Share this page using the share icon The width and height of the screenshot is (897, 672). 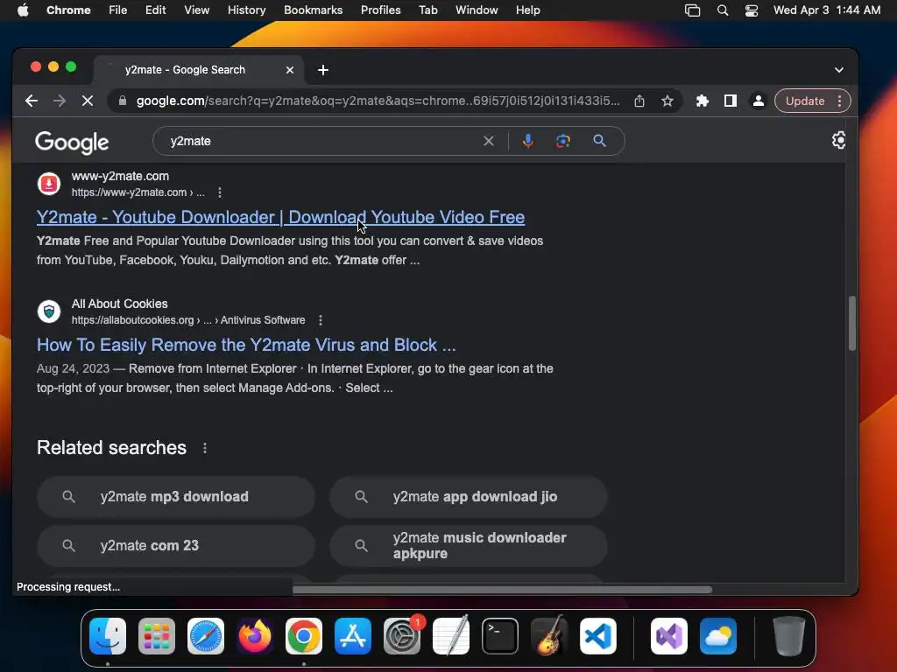tap(639, 101)
